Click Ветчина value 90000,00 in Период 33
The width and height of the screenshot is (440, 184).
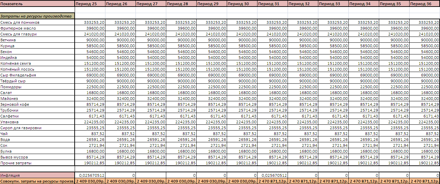coord(333,40)
